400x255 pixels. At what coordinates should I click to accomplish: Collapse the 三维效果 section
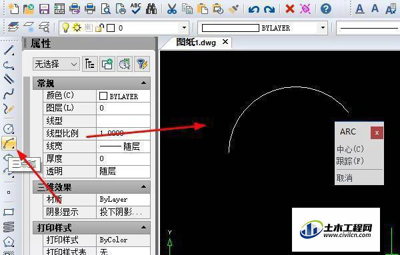(143, 186)
